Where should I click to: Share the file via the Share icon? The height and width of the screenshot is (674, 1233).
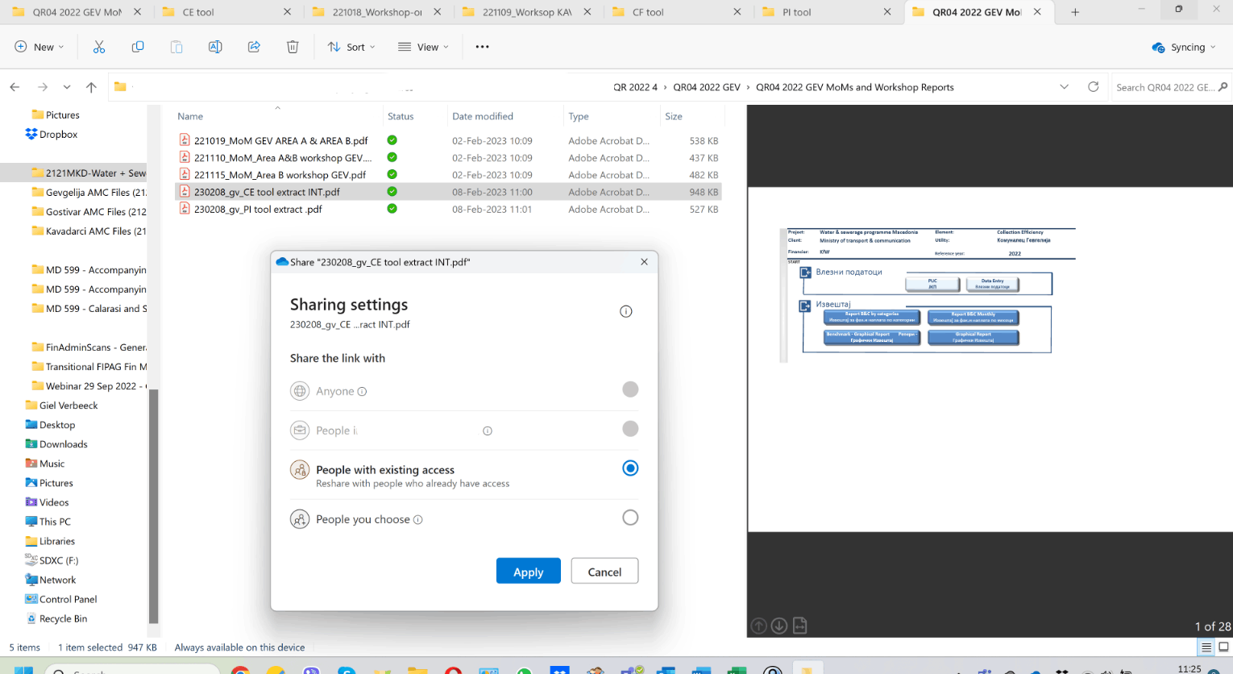254,47
